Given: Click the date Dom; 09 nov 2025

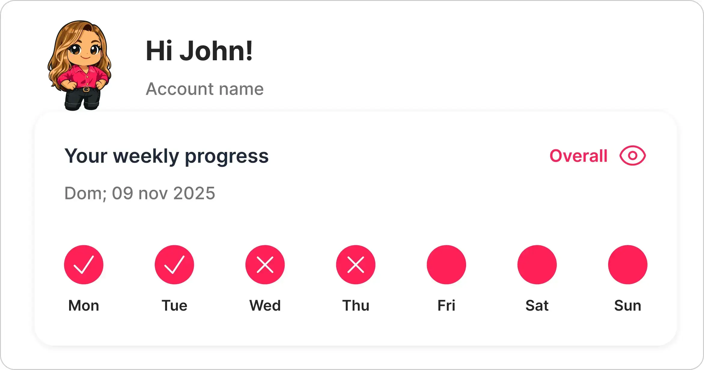Looking at the screenshot, I should click(x=140, y=193).
